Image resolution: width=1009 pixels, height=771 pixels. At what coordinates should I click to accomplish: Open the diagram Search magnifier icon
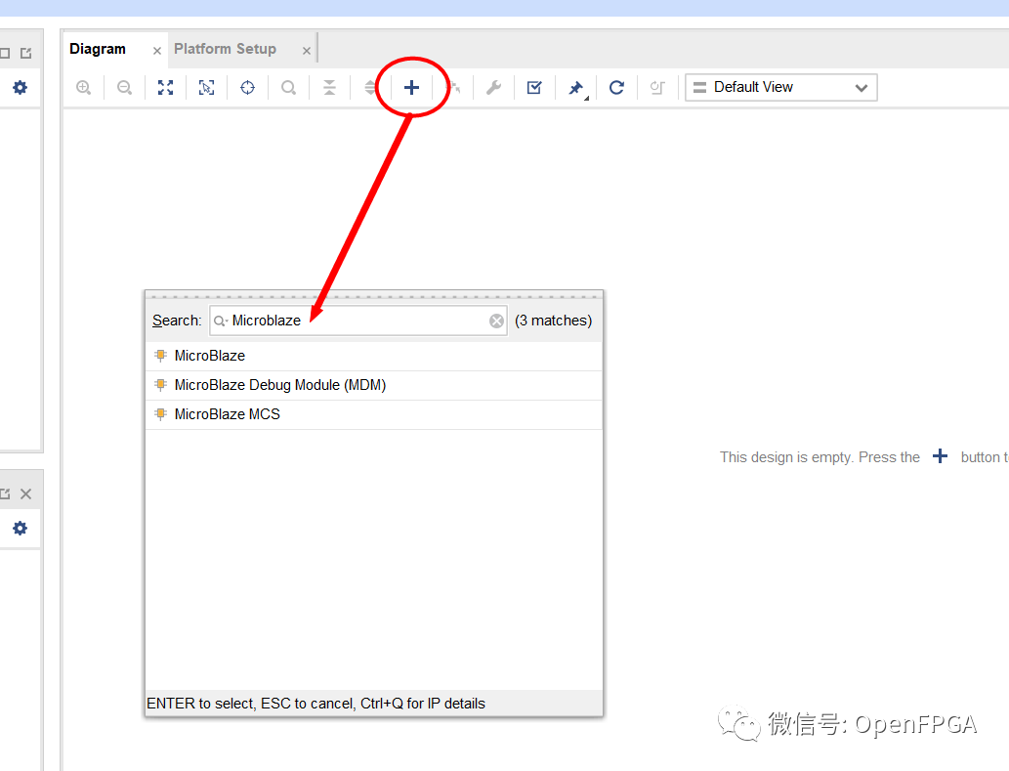point(289,88)
